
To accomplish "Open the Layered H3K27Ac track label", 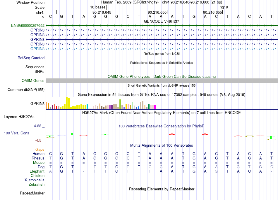I will pyautogui.click(x=19, y=117).
